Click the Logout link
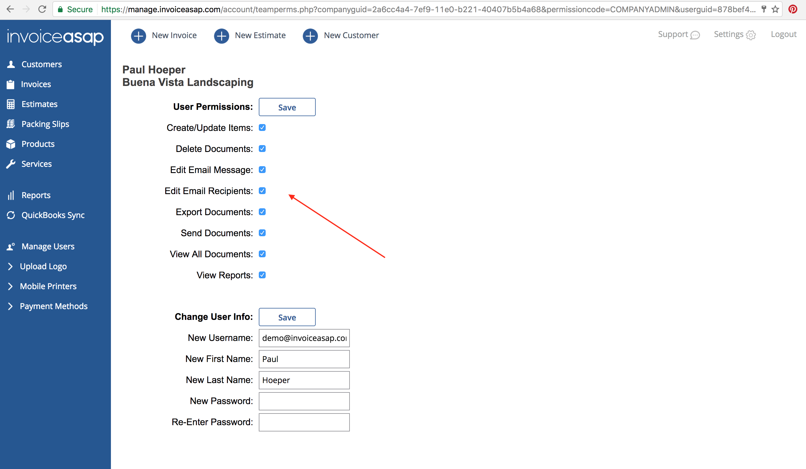The image size is (806, 469). [x=783, y=34]
